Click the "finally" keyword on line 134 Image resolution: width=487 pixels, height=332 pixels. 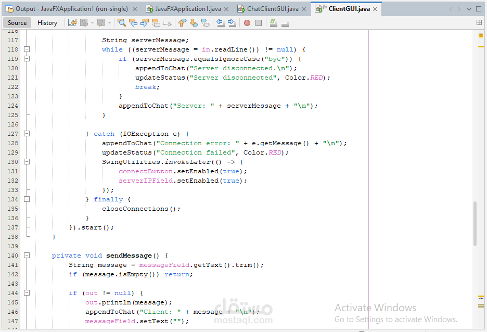click(108, 199)
